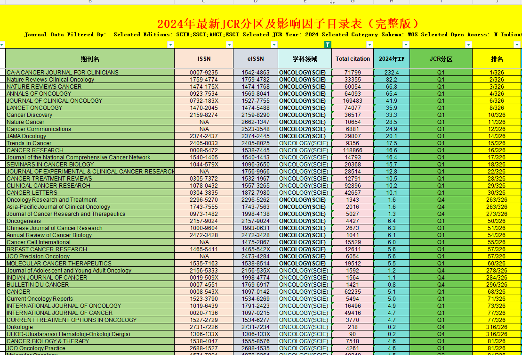Image resolution: width=522 pixels, height=355 pixels.
Task: Select impact factor value 41.9
Action: [x=392, y=101]
